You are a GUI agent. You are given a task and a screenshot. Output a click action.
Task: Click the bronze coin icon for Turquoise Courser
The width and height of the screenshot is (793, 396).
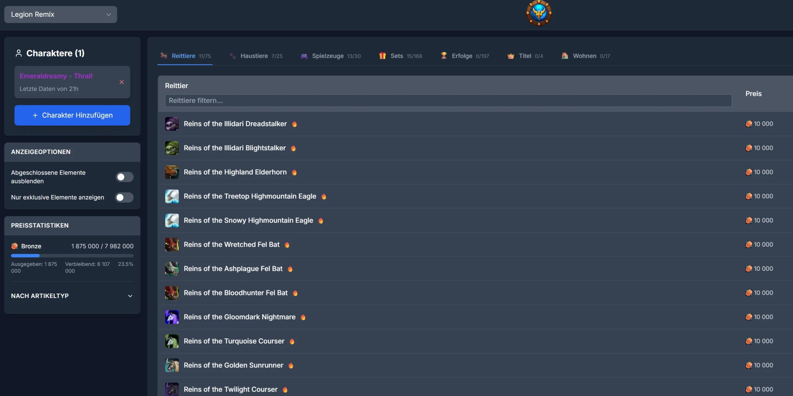point(748,341)
